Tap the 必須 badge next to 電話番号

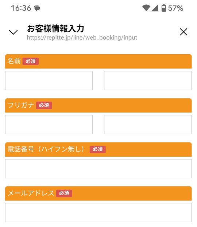pos(98,149)
